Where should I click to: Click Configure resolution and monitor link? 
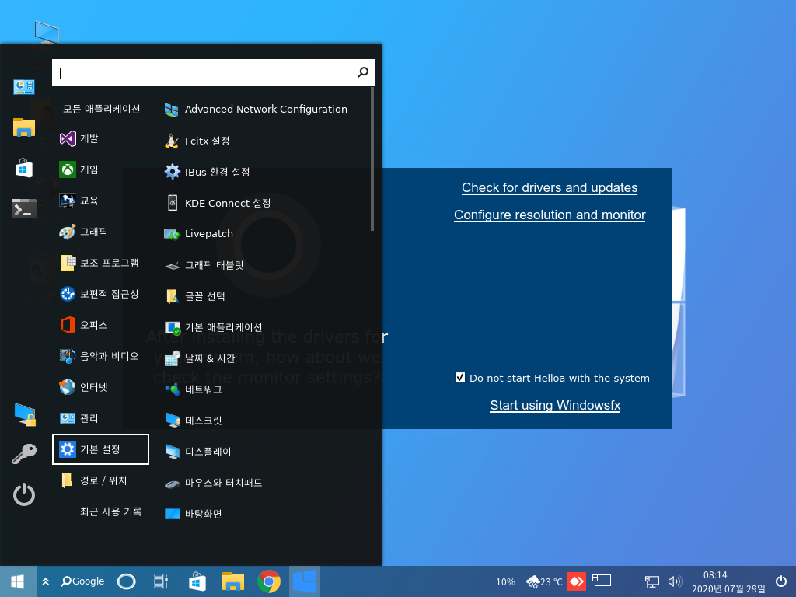click(x=550, y=215)
